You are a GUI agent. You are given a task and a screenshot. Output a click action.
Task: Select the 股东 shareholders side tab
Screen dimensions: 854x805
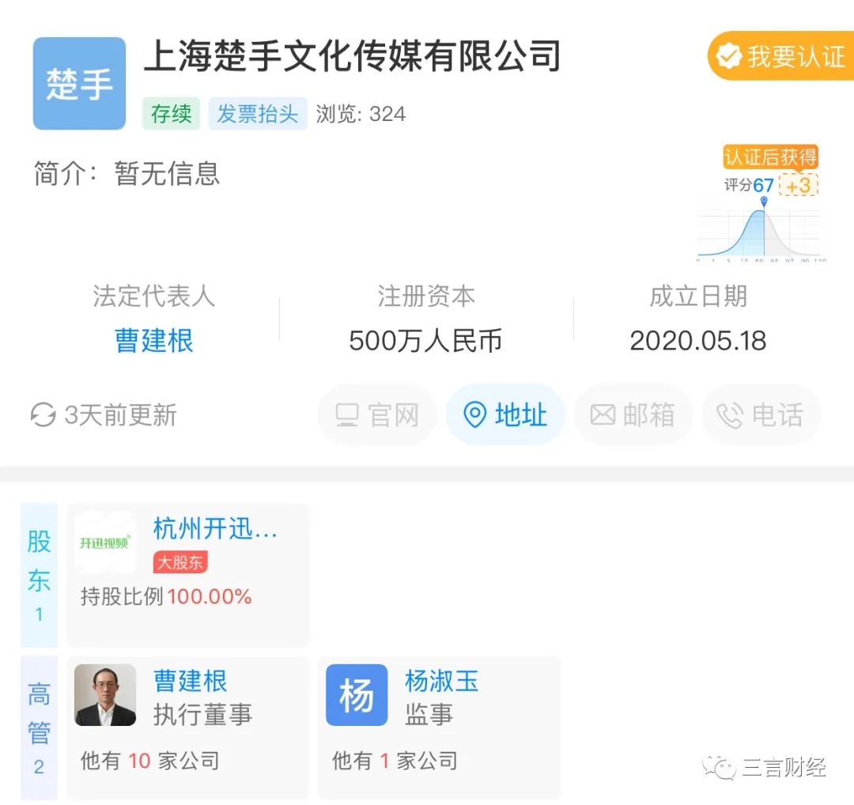tap(39, 575)
